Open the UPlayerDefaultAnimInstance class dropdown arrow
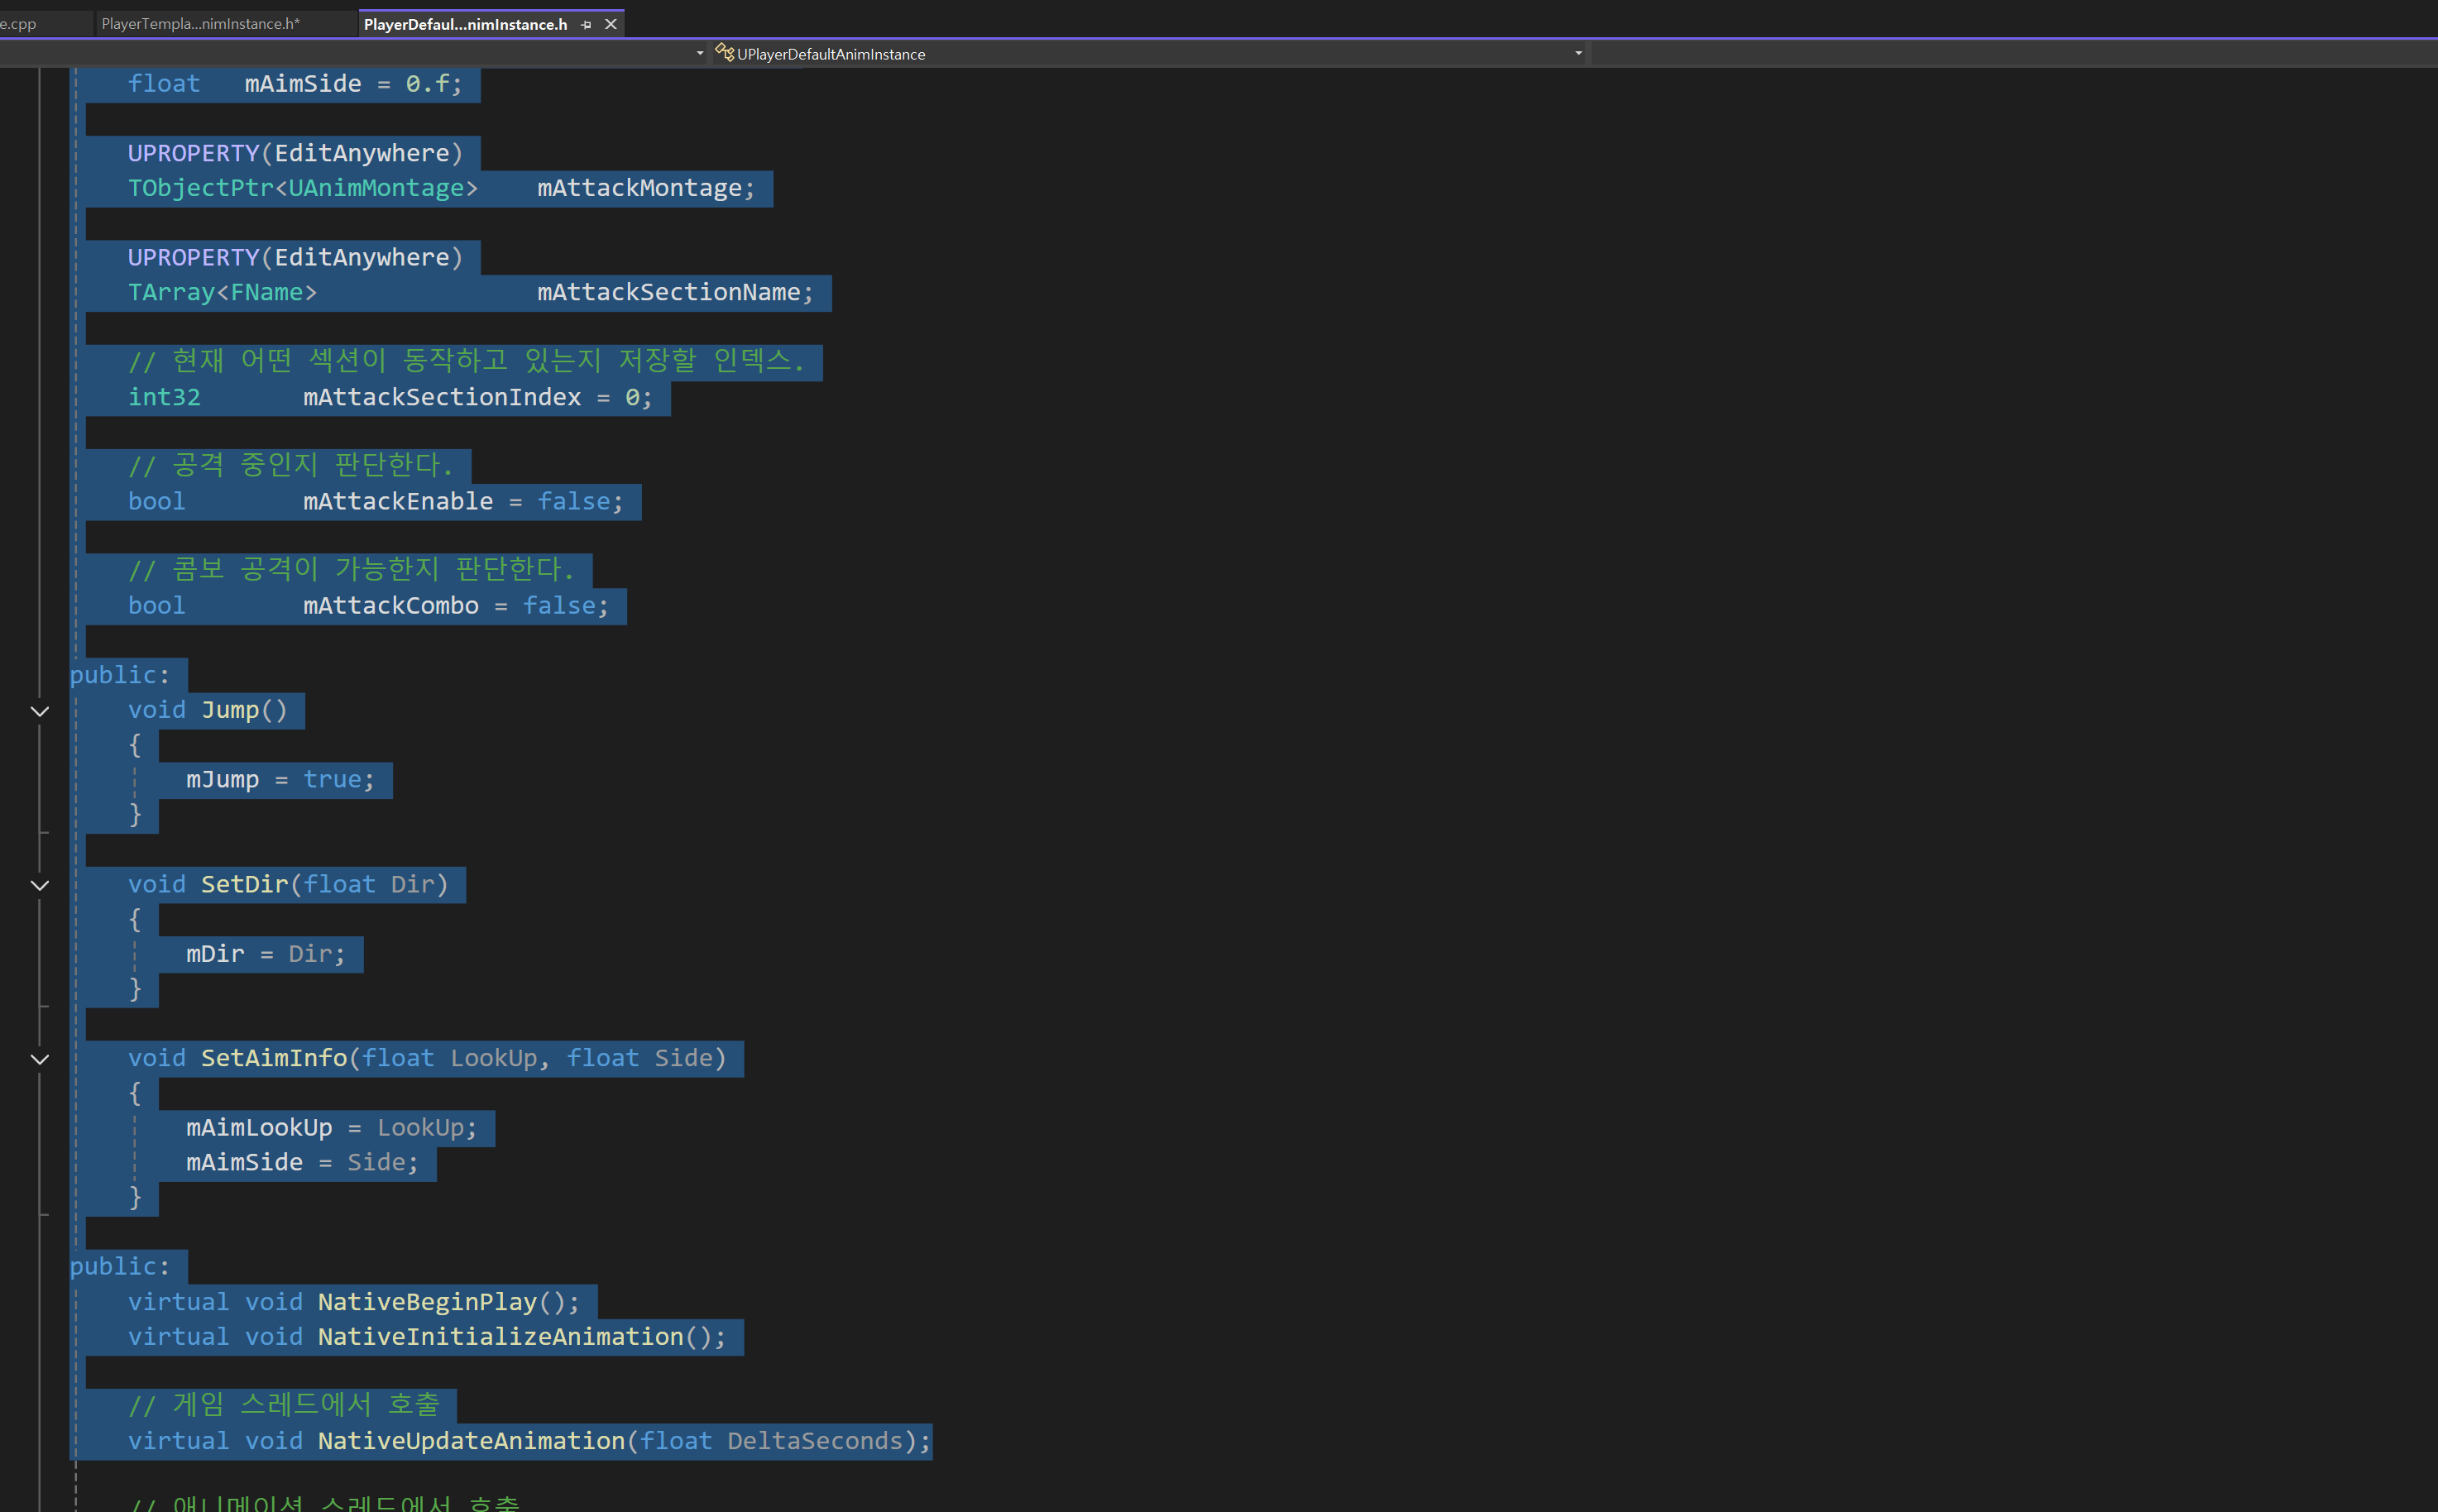 coord(1578,53)
